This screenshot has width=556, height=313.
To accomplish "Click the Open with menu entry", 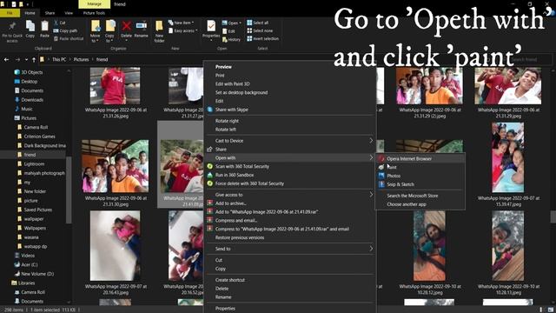I will coord(289,157).
